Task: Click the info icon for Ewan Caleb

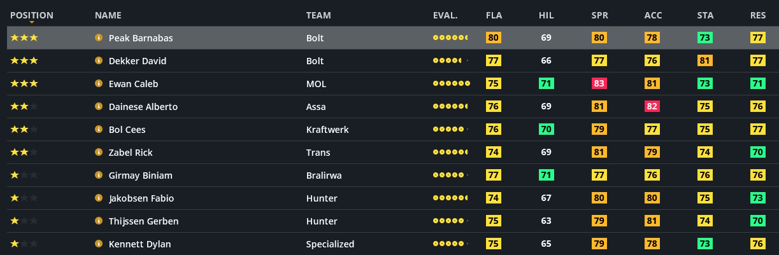Action: pyautogui.click(x=99, y=84)
